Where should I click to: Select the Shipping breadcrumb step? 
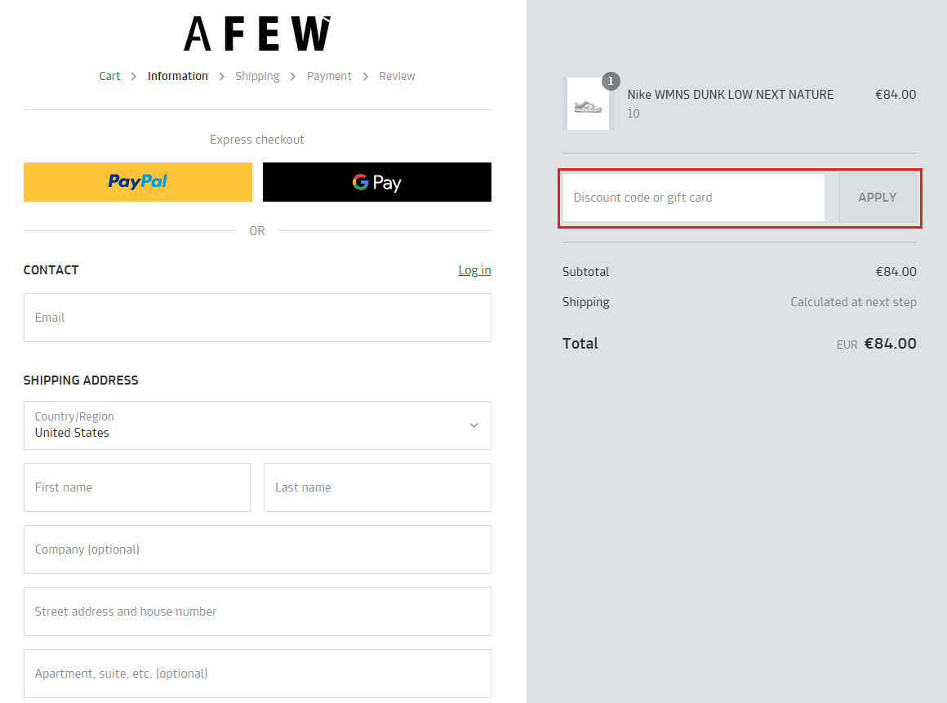click(257, 76)
